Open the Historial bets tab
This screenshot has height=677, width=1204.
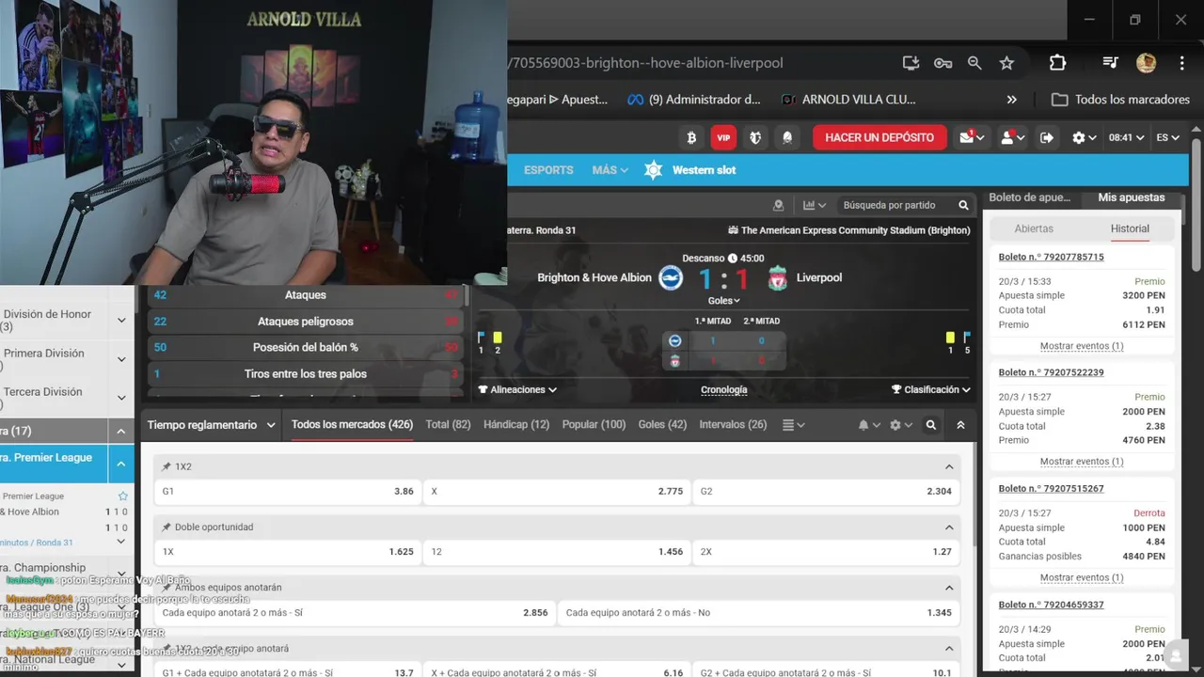tap(1130, 228)
